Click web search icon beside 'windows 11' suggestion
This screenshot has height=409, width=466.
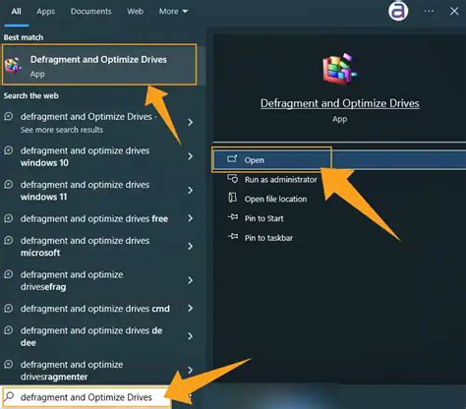(x=9, y=185)
